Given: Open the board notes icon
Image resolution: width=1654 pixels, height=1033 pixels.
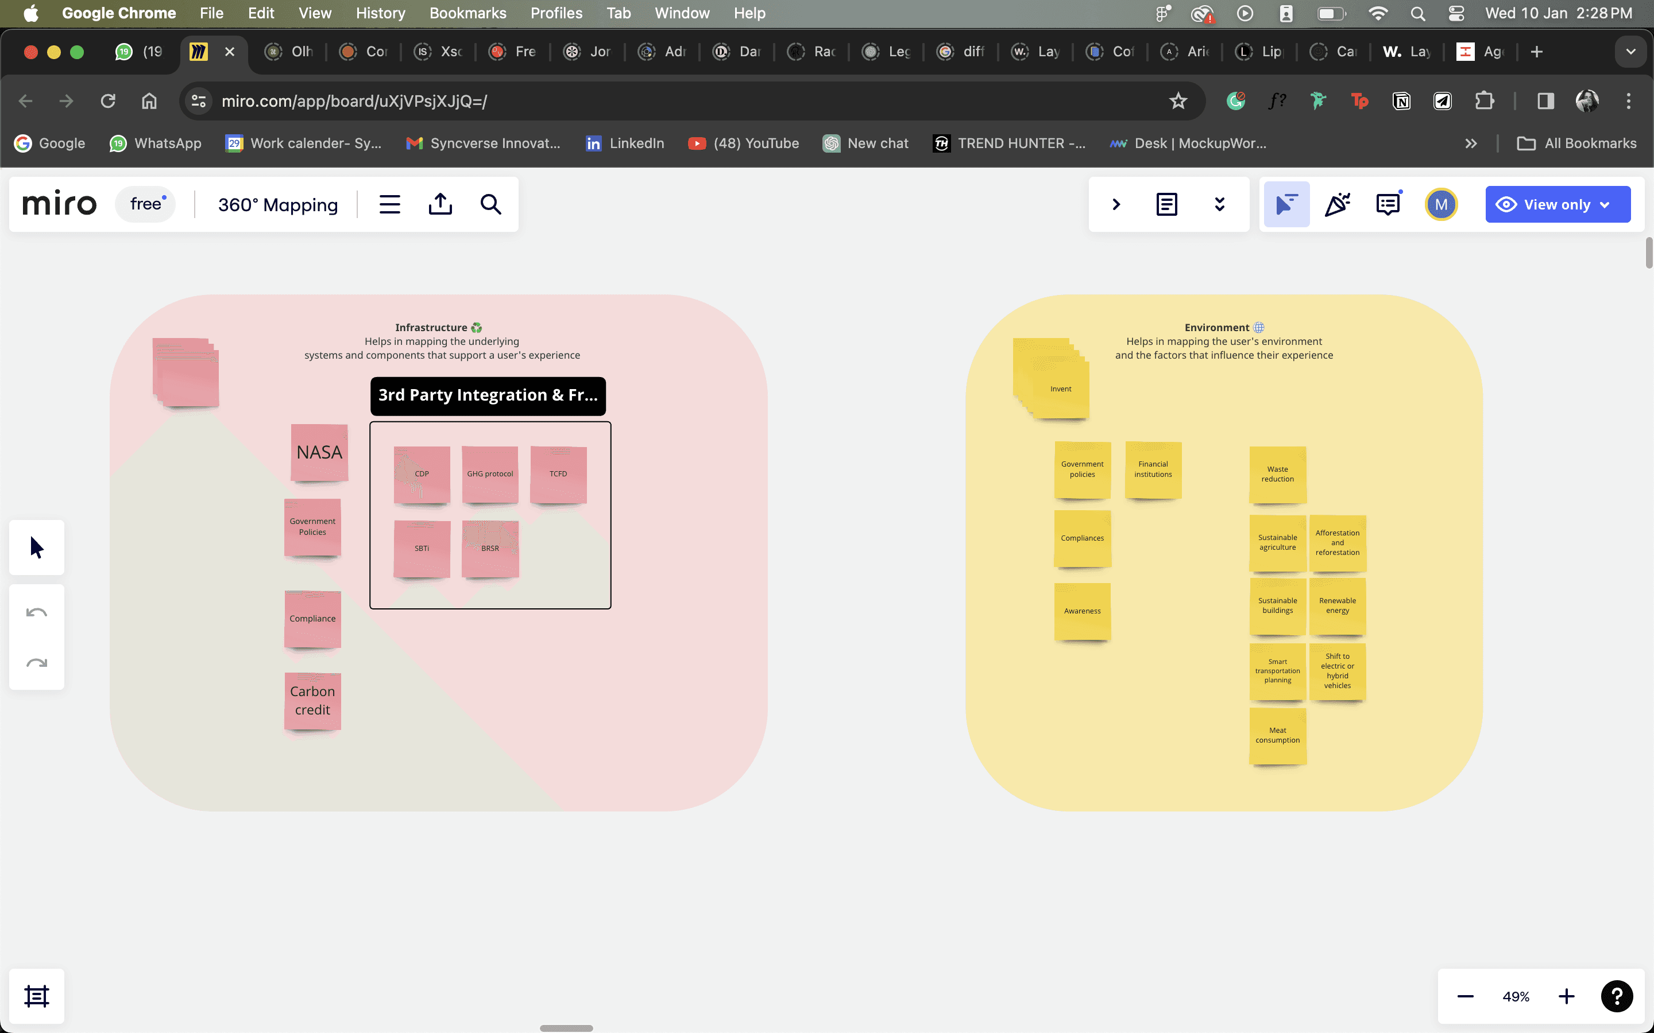Looking at the screenshot, I should (x=1166, y=204).
